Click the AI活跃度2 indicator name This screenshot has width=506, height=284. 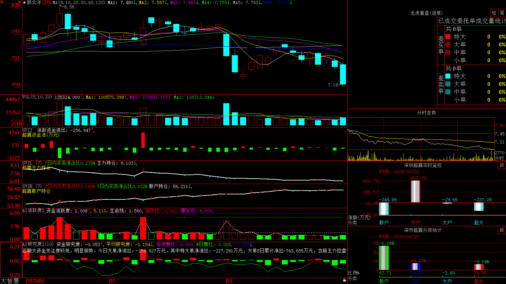pyautogui.click(x=34, y=210)
